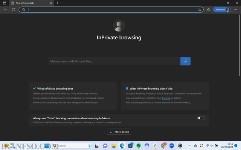Image resolution: width=241 pixels, height=150 pixels.
Task: Open Bing chat icon in taskbar search
Action: (90, 145)
